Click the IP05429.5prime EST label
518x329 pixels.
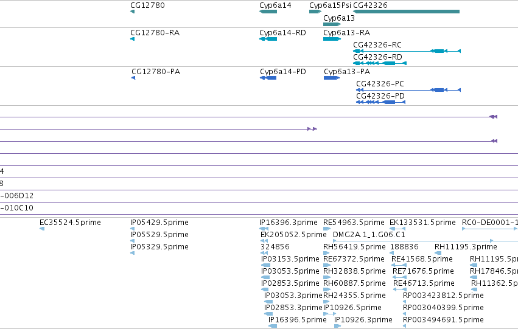159,223
